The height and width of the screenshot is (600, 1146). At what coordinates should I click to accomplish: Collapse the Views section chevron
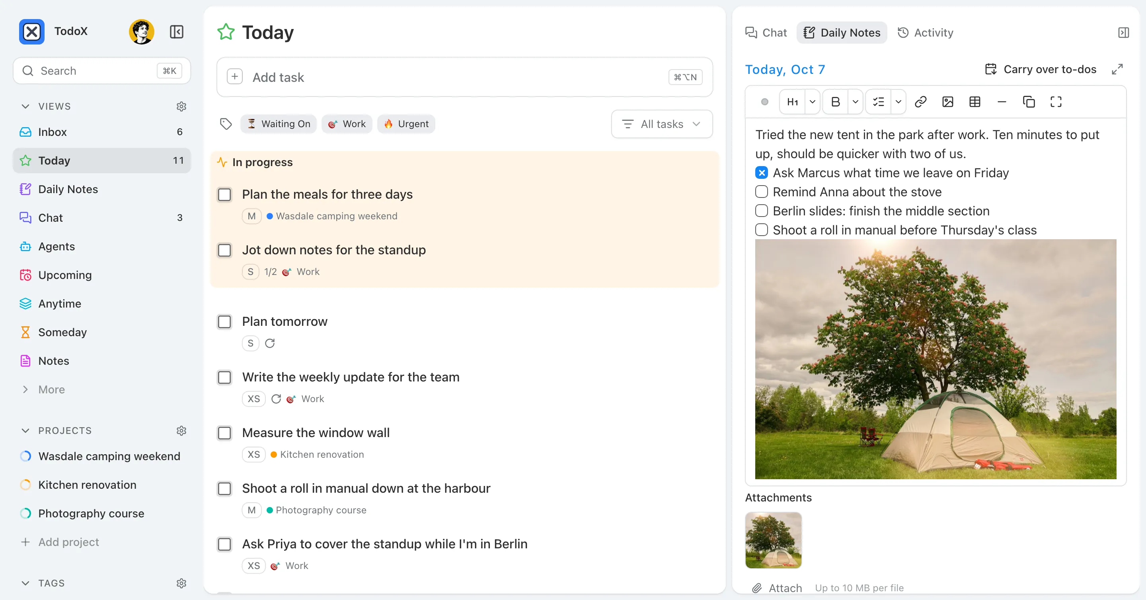25,106
